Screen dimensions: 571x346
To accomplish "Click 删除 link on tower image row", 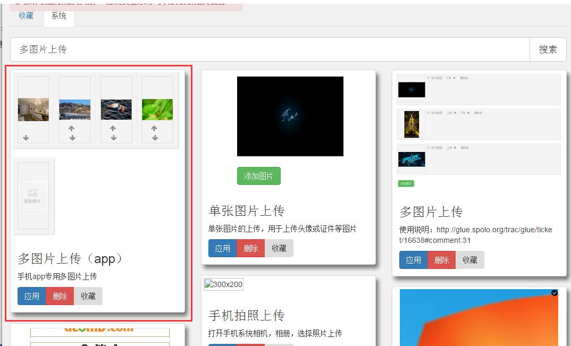I will point(478,113).
